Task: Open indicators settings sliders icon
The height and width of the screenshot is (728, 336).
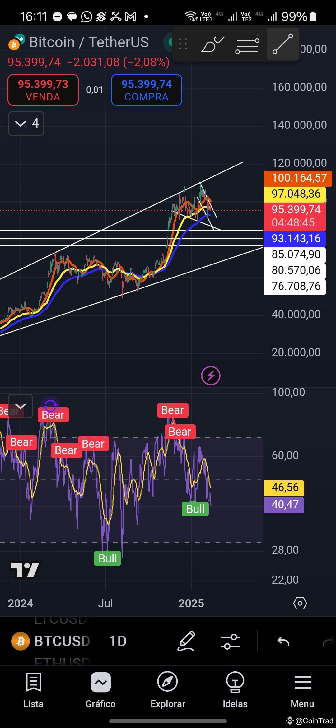Action: point(231,642)
